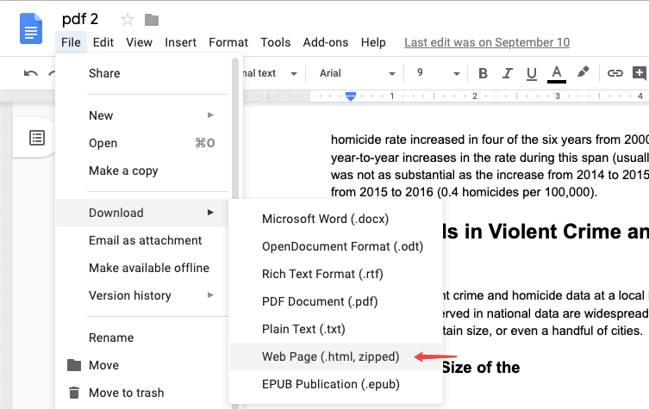The image size is (649, 409).
Task: Open the 'Last edit was on September 10' link
Action: pos(486,42)
